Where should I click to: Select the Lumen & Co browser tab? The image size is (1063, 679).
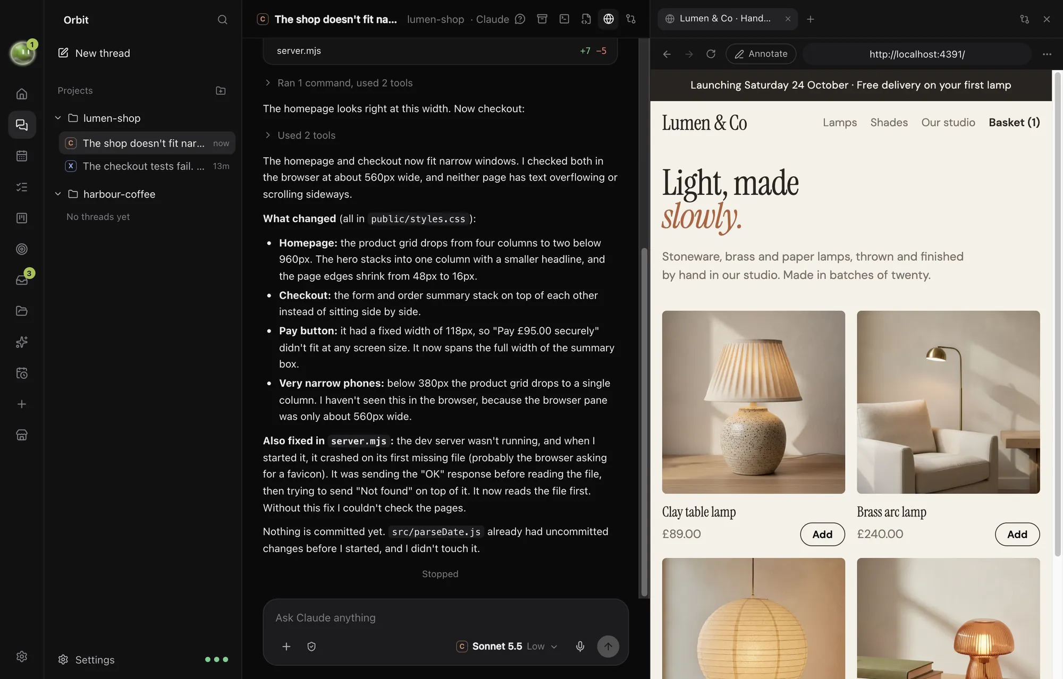[x=727, y=19]
